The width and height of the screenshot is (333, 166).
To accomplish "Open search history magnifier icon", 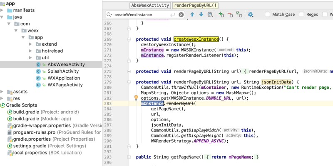I will pyautogui.click(x=109, y=15).
